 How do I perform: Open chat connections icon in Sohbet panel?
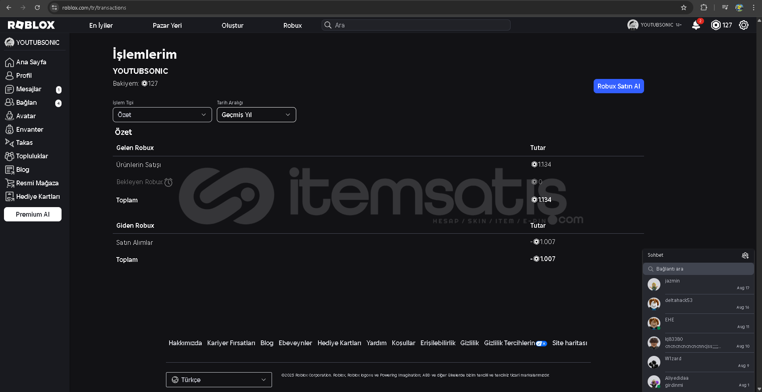point(745,255)
